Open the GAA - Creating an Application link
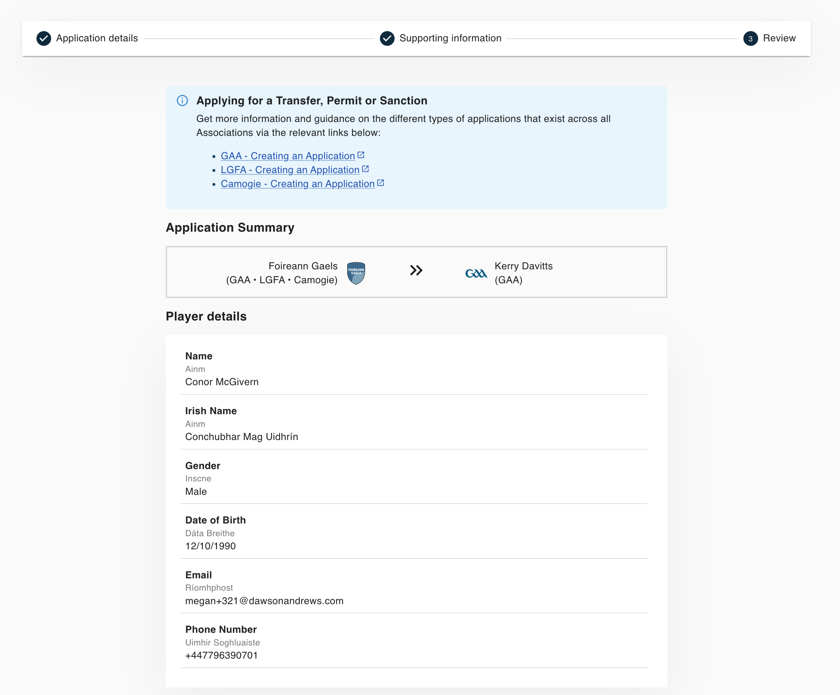This screenshot has width=840, height=695. (288, 156)
